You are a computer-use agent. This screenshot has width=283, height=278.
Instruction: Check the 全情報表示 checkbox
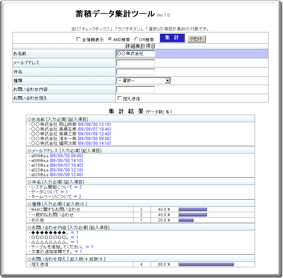point(78,39)
